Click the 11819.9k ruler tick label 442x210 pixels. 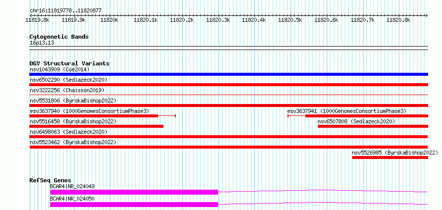74,20
